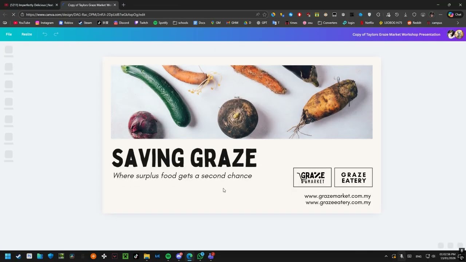Select the Graze Eatery logo

coord(354,177)
